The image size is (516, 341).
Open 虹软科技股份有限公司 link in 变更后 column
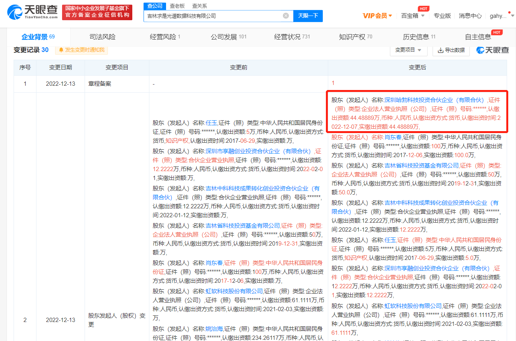point(413,306)
